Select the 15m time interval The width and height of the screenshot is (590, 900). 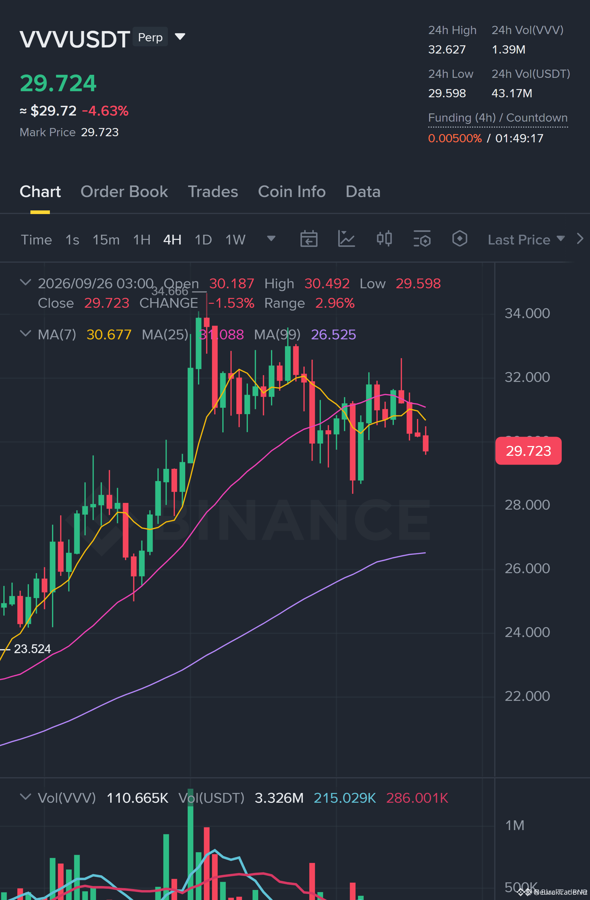106,240
